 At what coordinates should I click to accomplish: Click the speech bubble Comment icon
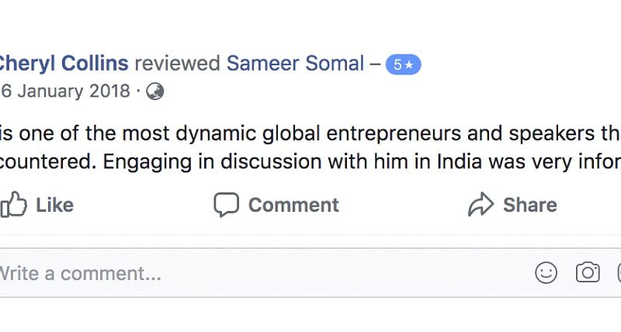click(227, 205)
